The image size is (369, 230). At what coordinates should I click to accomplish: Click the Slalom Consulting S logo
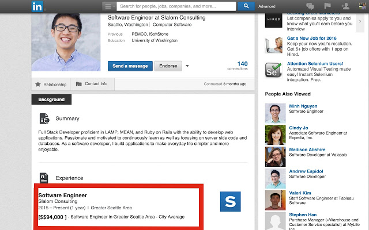tap(231, 201)
